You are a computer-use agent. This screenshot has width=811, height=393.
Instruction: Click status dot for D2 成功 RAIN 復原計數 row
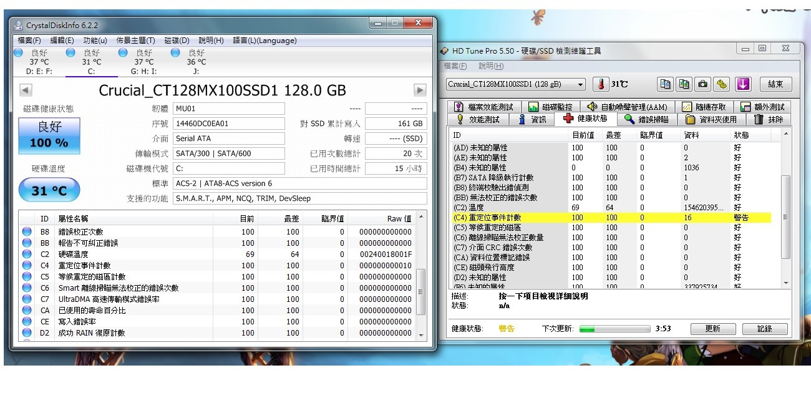tap(27, 333)
